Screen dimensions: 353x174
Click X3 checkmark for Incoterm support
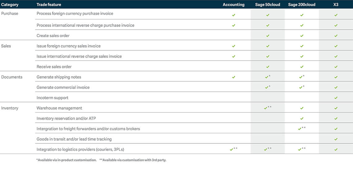336,98
